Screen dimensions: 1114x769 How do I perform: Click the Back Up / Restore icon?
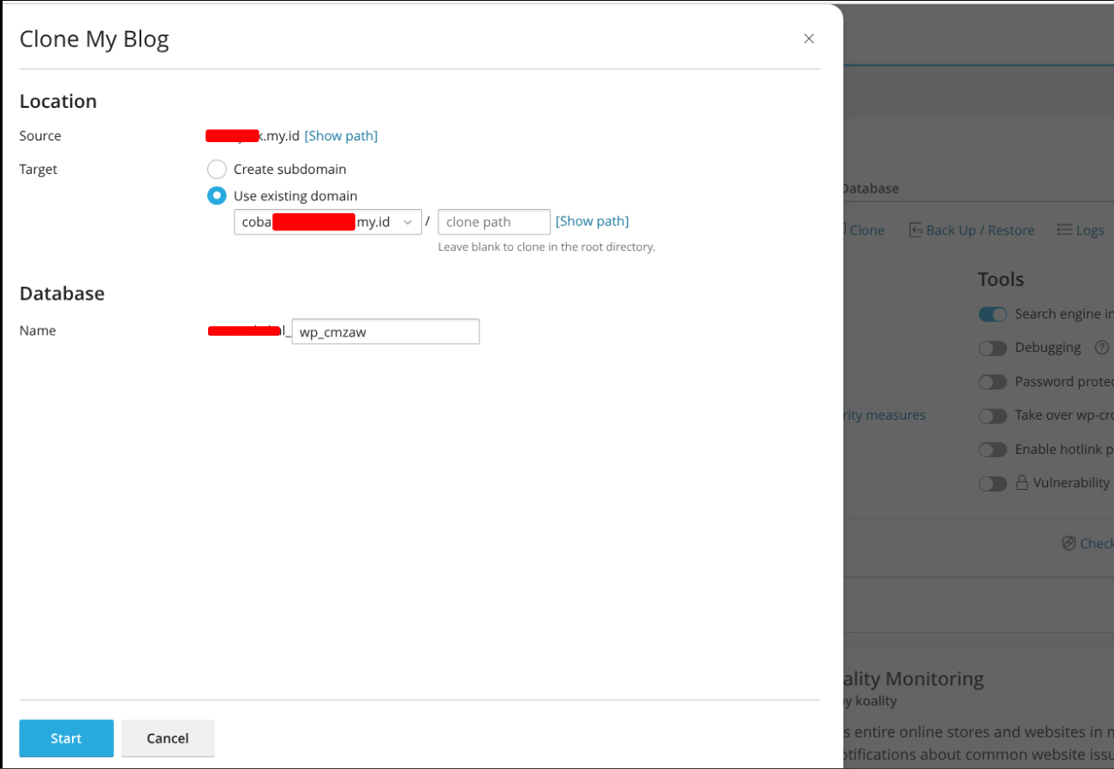coord(915,230)
